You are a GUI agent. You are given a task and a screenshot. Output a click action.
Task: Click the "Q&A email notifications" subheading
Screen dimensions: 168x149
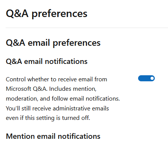click(x=47, y=62)
